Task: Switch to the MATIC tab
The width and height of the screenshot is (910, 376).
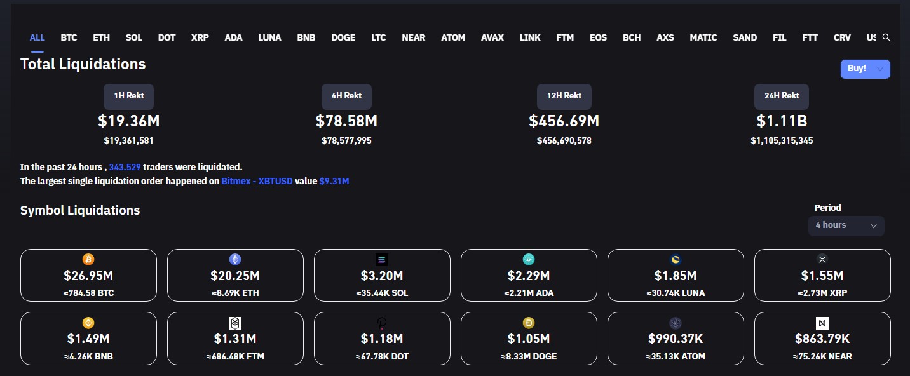Action: tap(703, 37)
